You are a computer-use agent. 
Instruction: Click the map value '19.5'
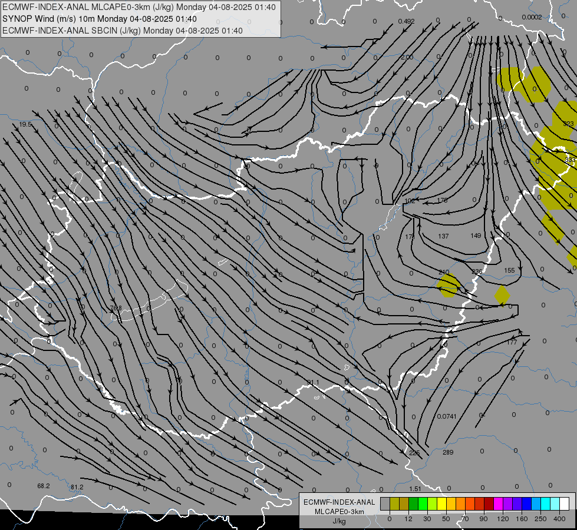pyautogui.click(x=25, y=125)
